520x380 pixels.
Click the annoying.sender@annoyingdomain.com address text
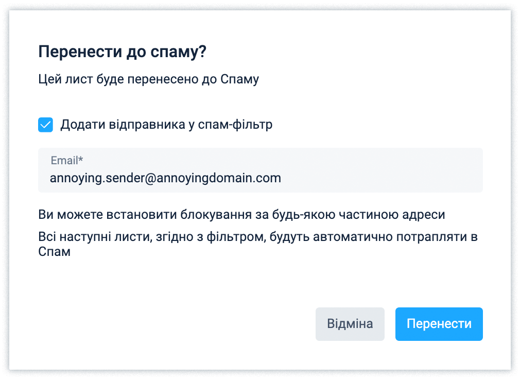(165, 178)
